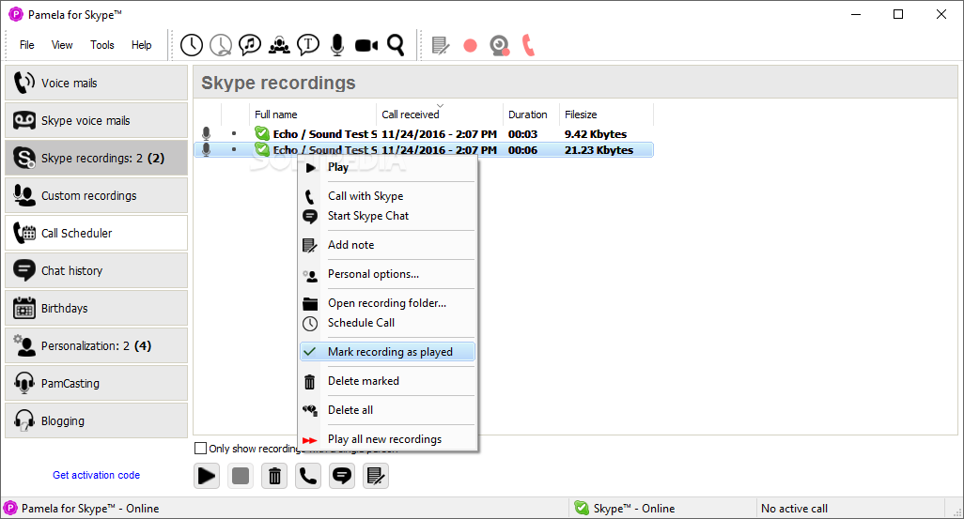The image size is (964, 519).
Task: Click the text 'T' speech bubble toolbar icon
Action: click(x=308, y=45)
